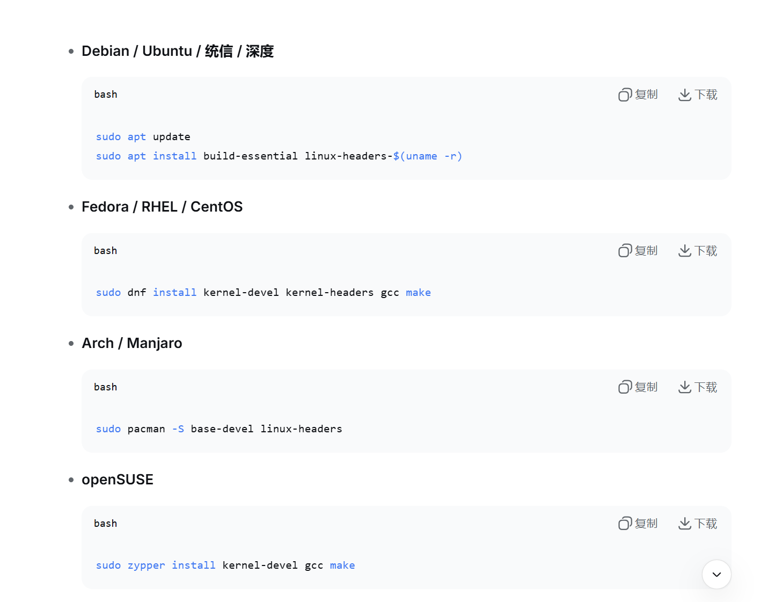Download the Arch pacman code block
The height and width of the screenshot is (602, 768).
(698, 387)
